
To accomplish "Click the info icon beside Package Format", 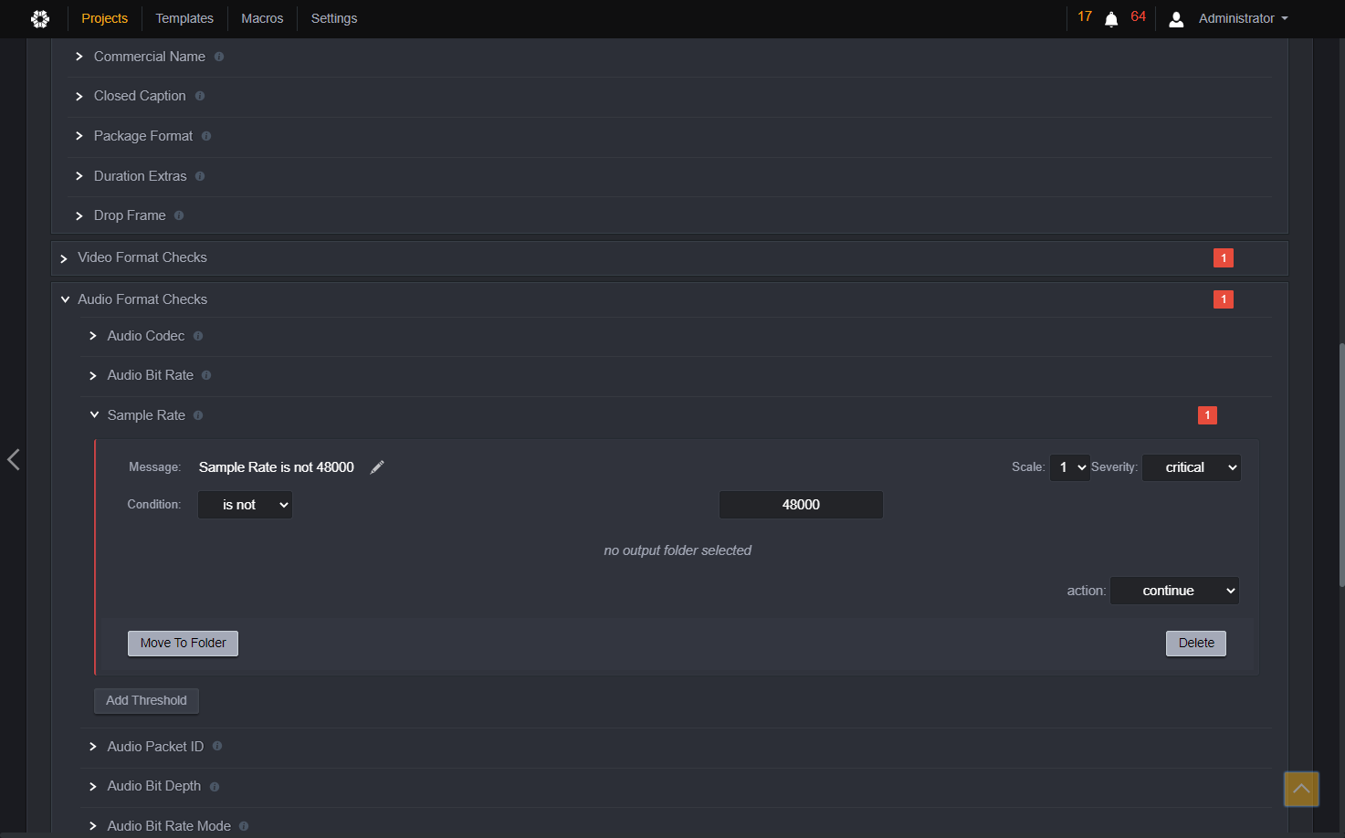I will [x=206, y=136].
